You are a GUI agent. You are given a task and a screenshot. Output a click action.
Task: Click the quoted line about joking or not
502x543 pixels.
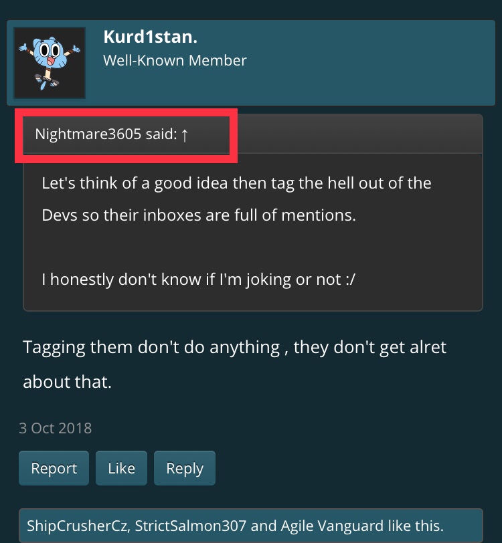198,280
